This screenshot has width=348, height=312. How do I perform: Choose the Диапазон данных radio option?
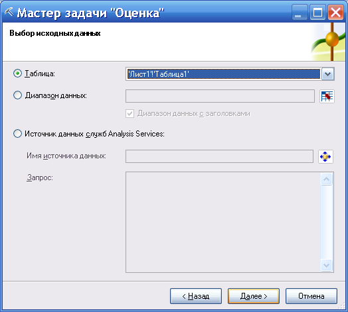pyautogui.click(x=17, y=95)
